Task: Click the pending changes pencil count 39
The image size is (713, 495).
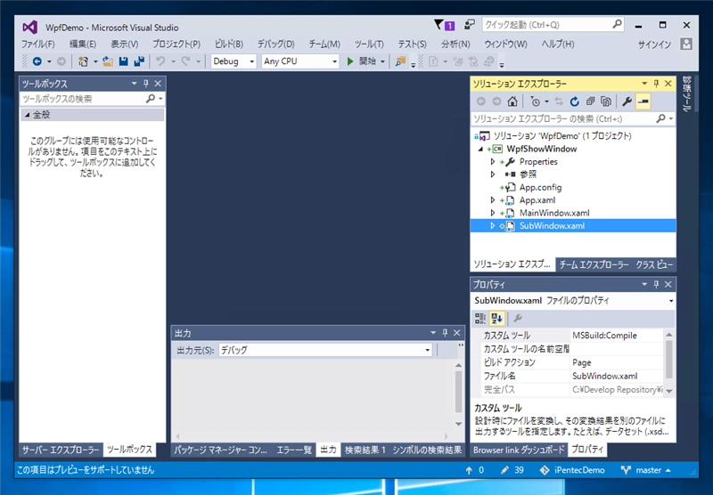Action: [x=512, y=470]
